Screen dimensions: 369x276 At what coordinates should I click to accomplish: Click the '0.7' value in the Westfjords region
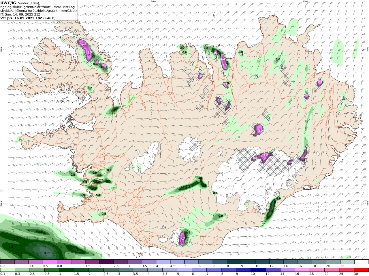point(90,88)
